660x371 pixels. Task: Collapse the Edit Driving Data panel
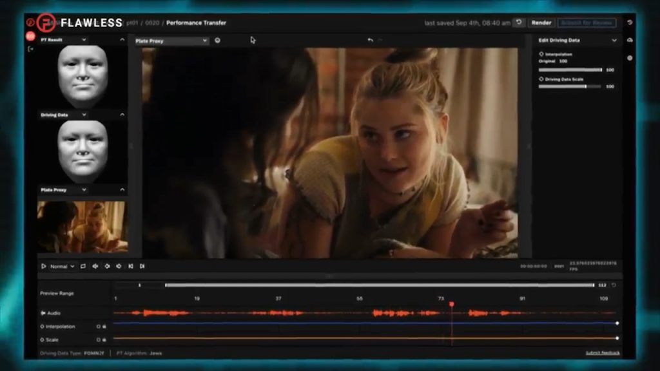(614, 40)
